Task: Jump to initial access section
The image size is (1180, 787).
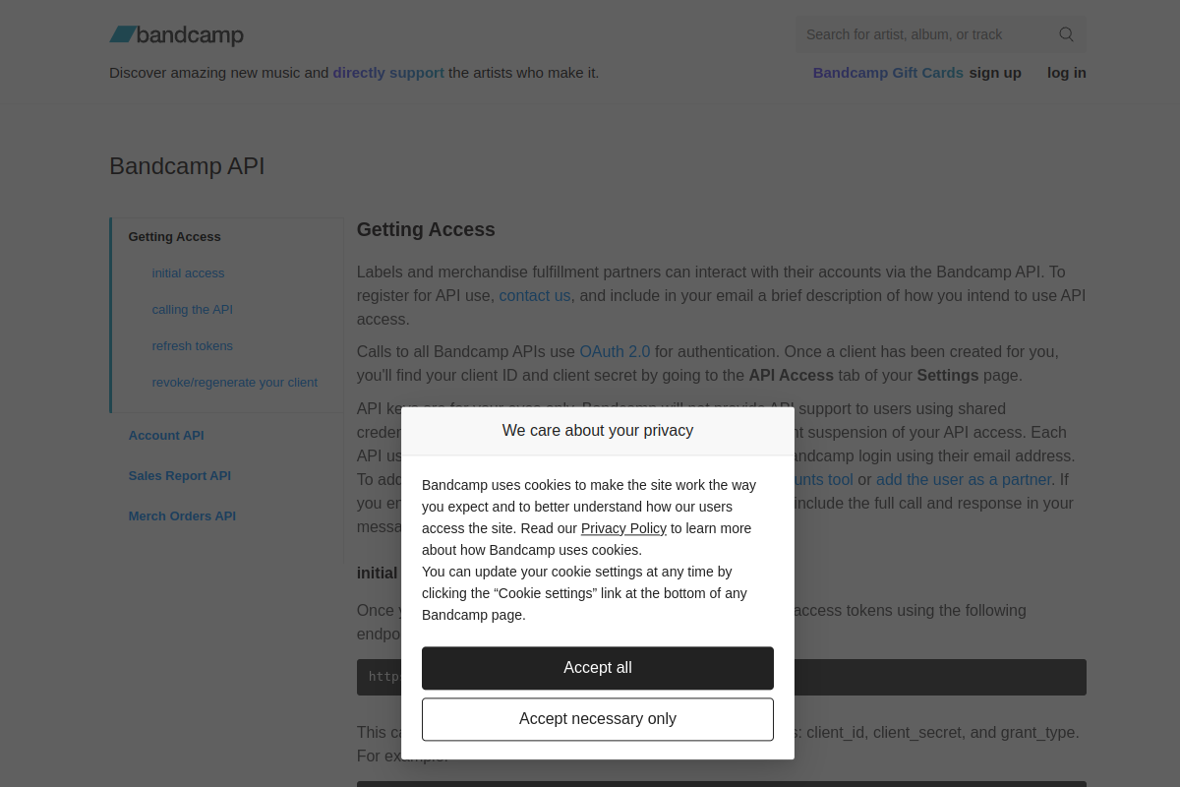Action: [x=188, y=273]
